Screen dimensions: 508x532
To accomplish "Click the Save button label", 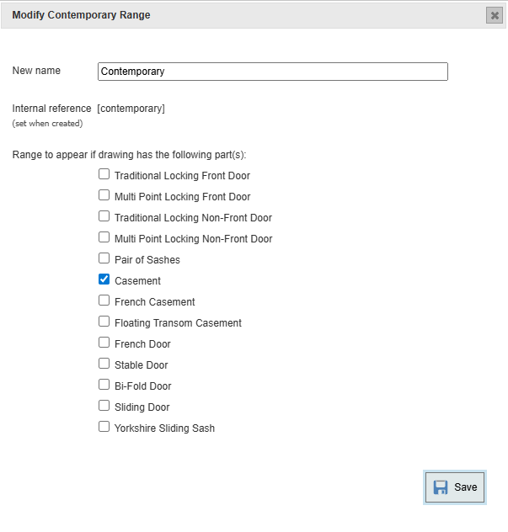I will pos(465,487).
